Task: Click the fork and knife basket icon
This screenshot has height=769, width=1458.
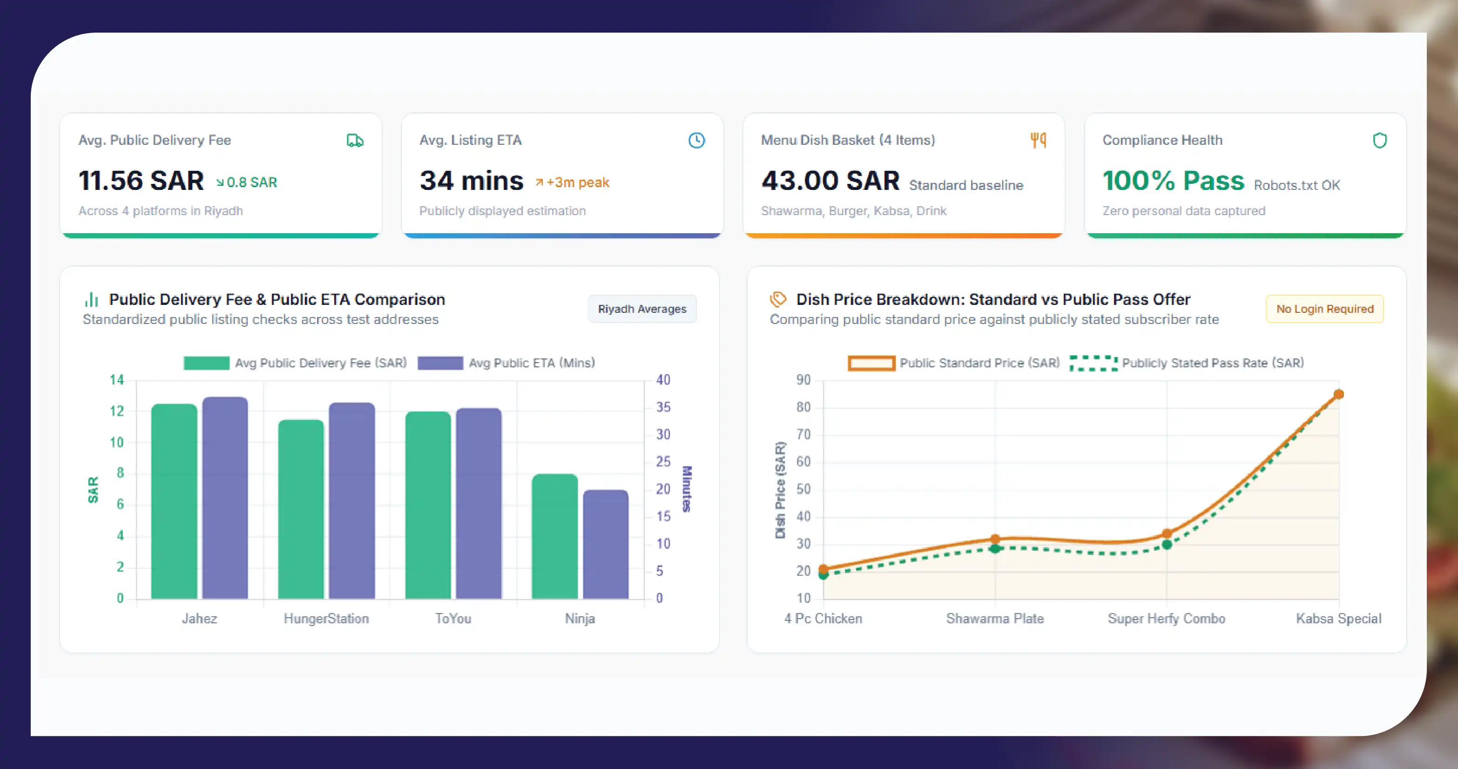Action: point(1038,140)
